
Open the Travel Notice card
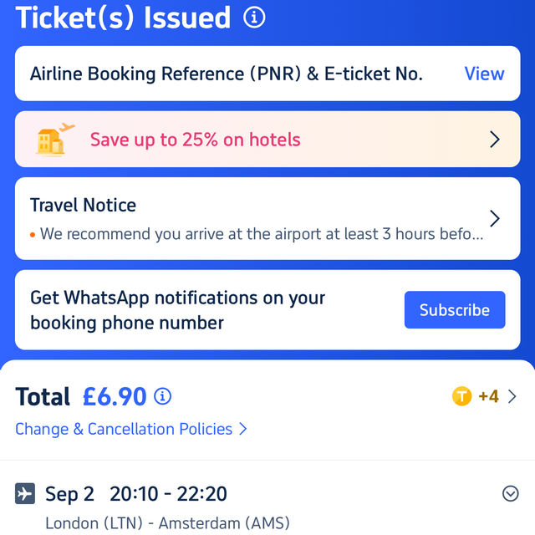point(267,219)
